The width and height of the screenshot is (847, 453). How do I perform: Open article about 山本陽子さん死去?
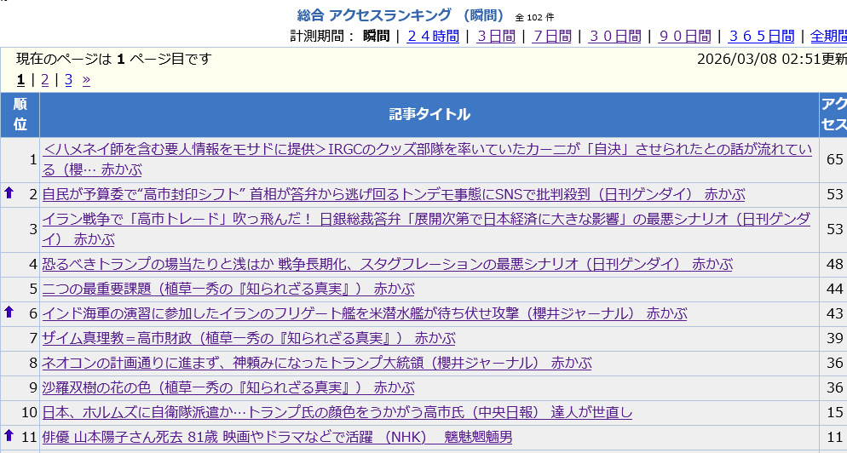coord(277,438)
